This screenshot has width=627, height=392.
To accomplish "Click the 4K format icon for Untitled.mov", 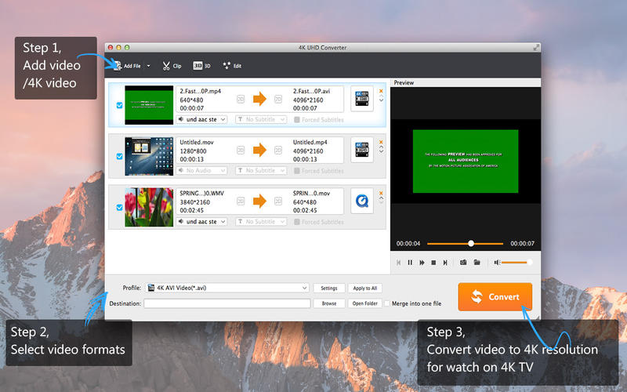I will click(x=362, y=148).
